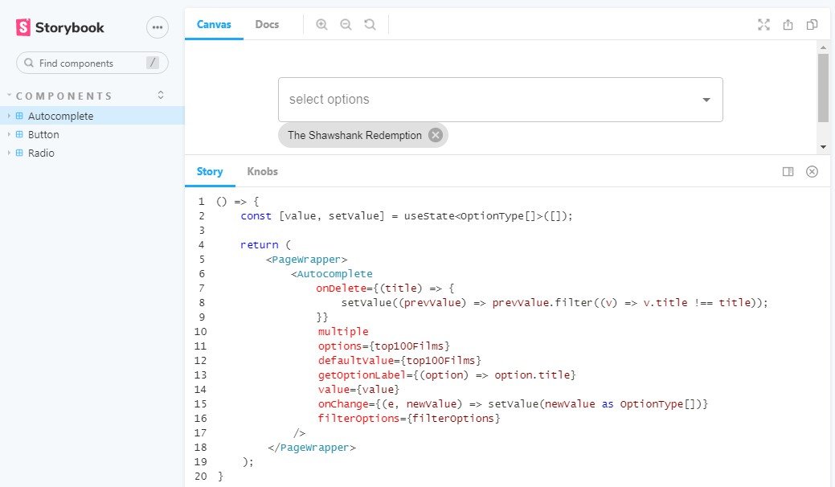Expand the Autocomplete component in sidebar
835x487 pixels.
[x=8, y=116]
